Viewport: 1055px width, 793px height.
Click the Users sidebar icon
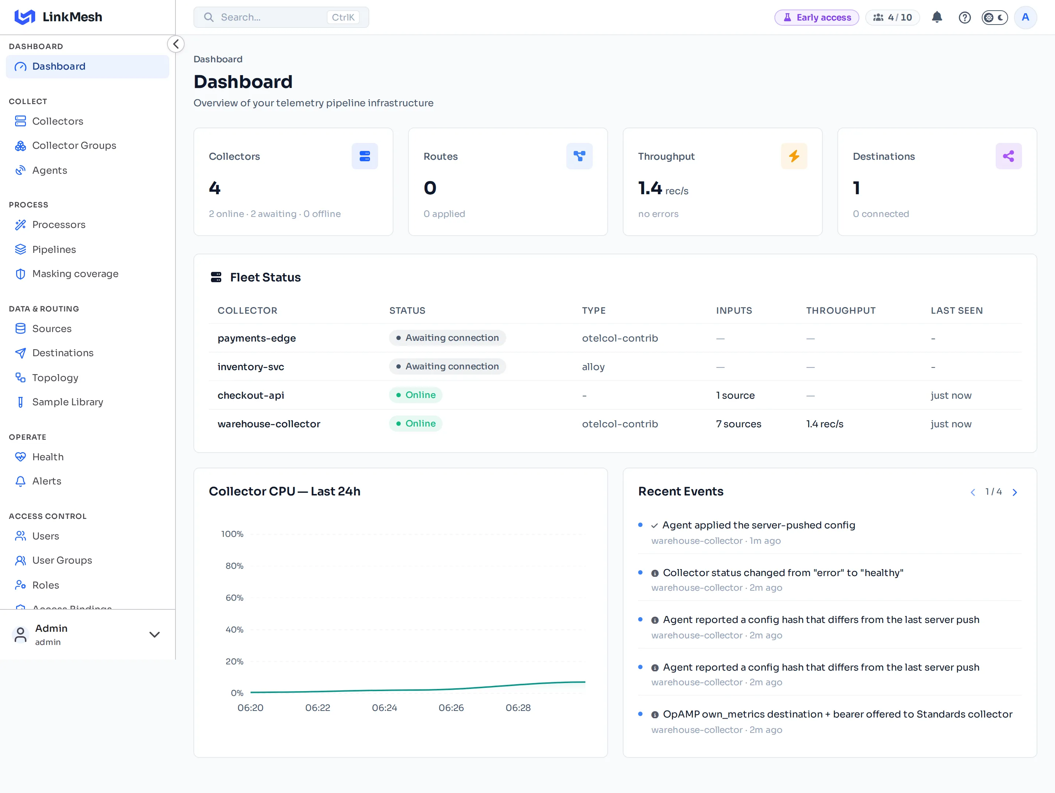point(21,536)
